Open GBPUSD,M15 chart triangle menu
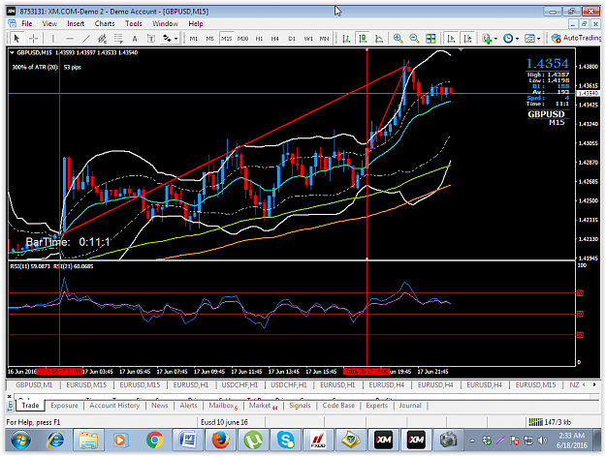Image resolution: width=606 pixels, height=456 pixels. (12, 52)
